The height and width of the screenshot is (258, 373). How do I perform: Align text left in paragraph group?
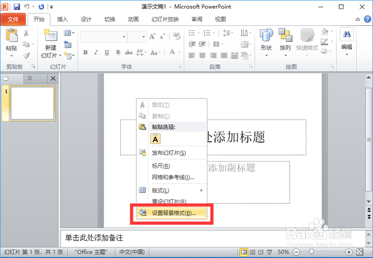click(x=192, y=55)
